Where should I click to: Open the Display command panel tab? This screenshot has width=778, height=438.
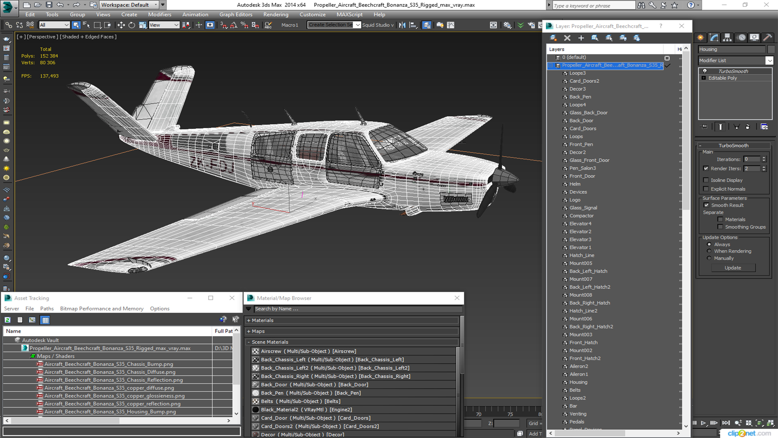pos(754,38)
